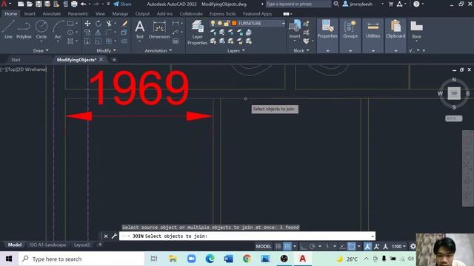Select the Erase tool
This screenshot has height=266, width=474.
pyautogui.click(x=124, y=23)
